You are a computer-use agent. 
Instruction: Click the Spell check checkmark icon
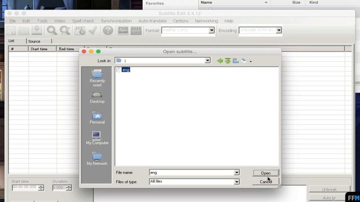pos(93,30)
